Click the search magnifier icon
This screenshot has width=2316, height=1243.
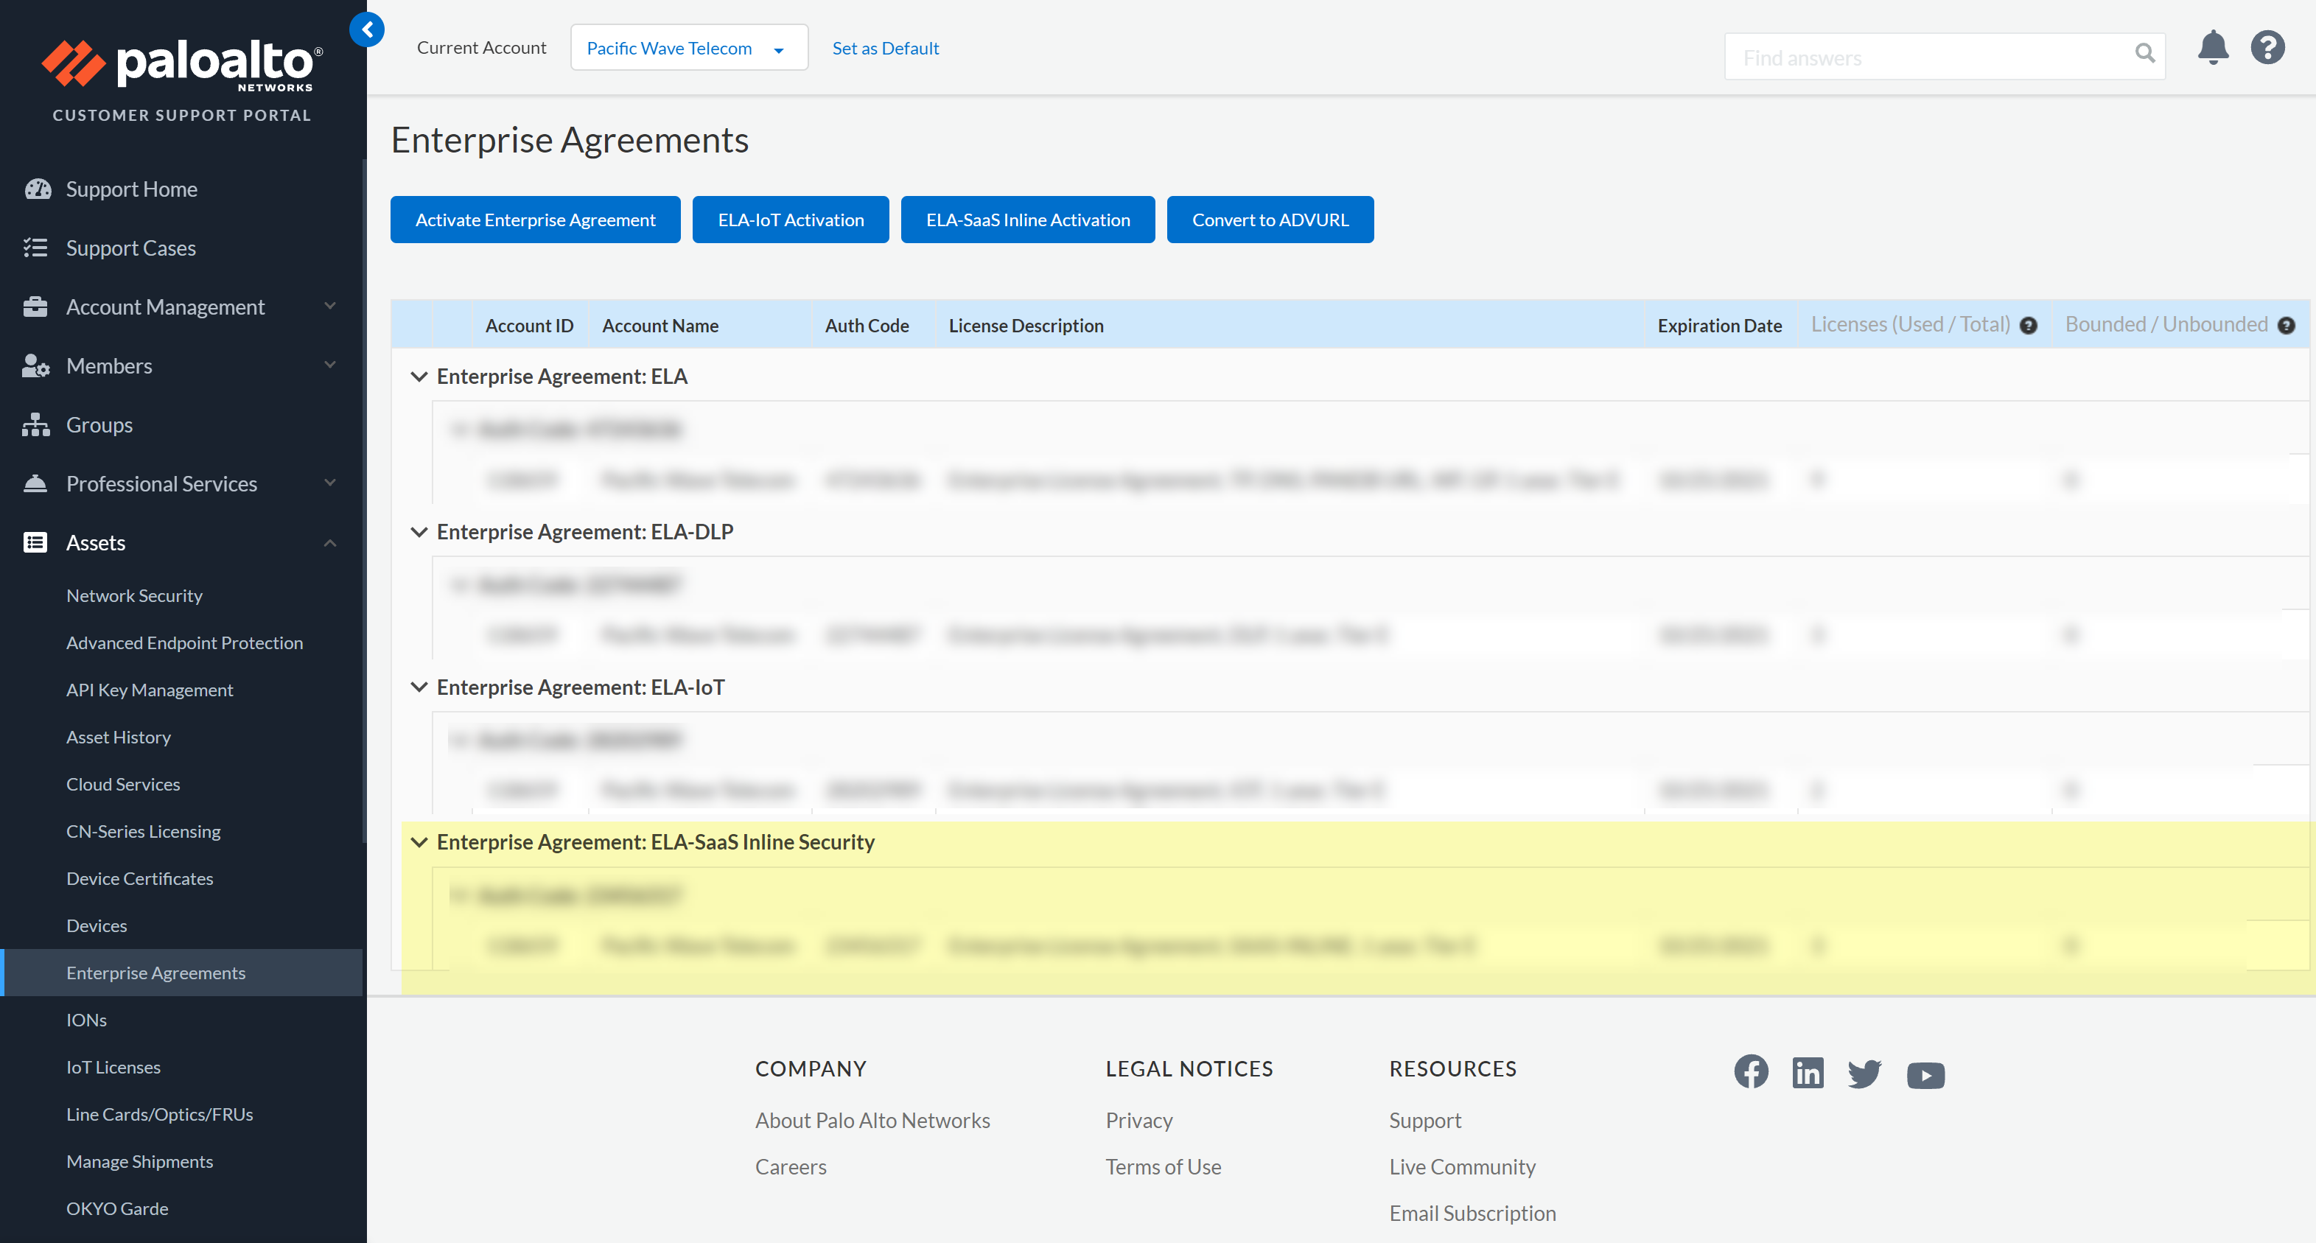2144,54
